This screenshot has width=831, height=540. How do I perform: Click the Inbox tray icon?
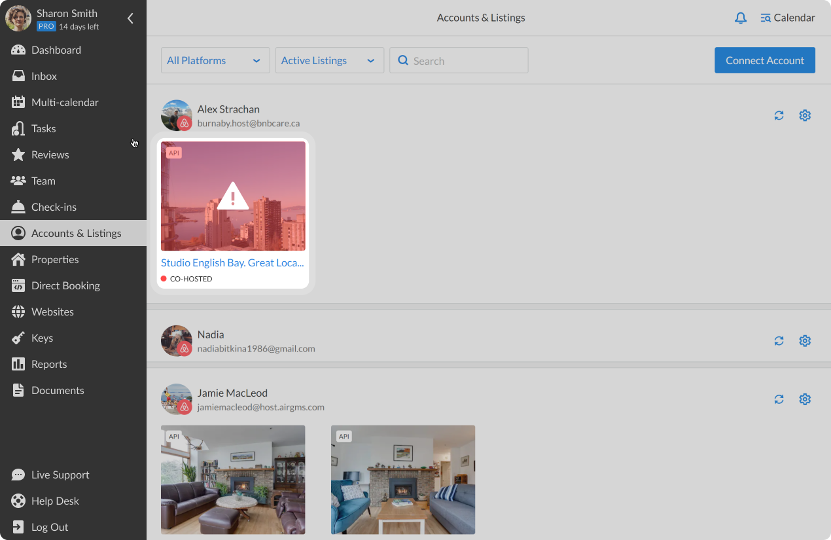[18, 76]
